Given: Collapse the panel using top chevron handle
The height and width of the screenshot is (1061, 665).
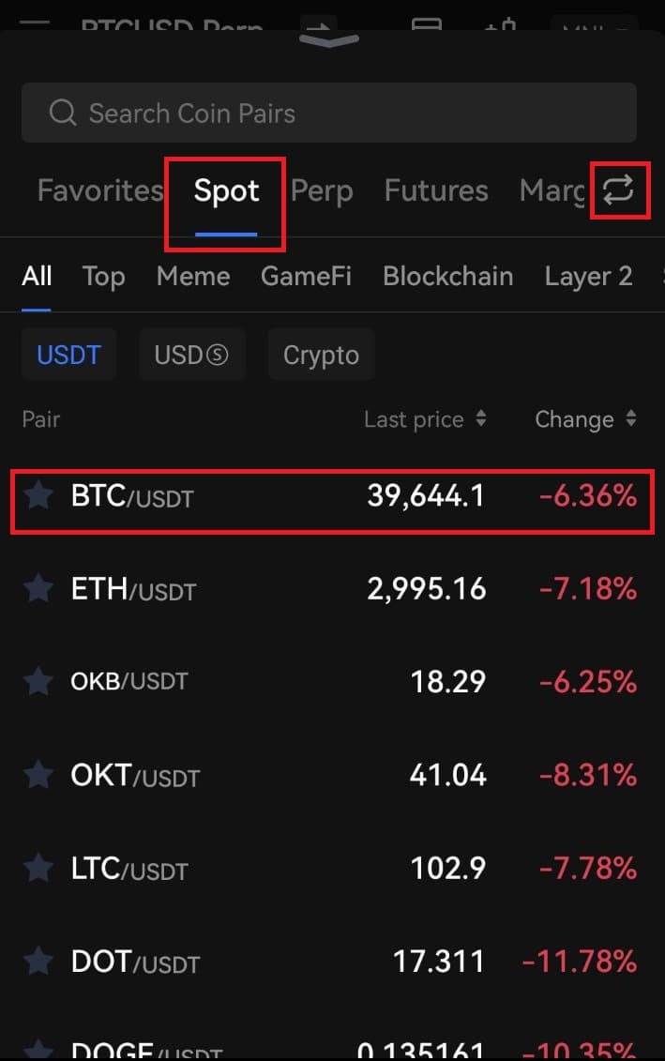Looking at the screenshot, I should point(329,41).
